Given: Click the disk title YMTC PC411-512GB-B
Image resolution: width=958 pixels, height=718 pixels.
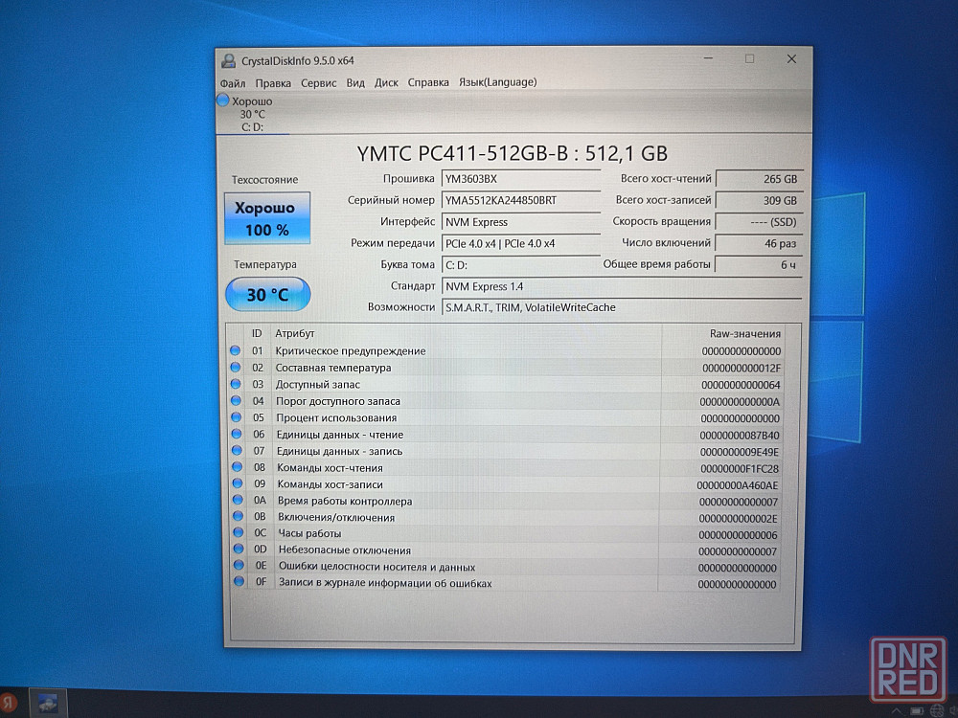Looking at the screenshot, I should (463, 153).
